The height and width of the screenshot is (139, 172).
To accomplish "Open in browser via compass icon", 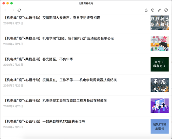I will (166, 10).
